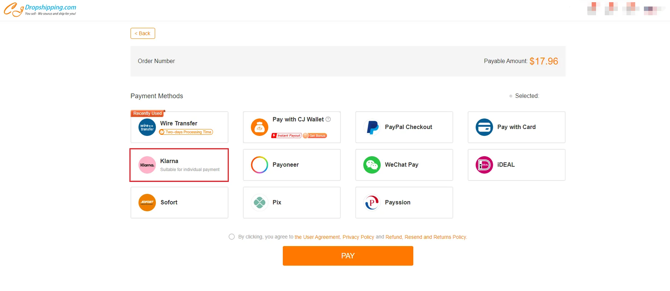Click the Pay with Card icon
This screenshot has height=291, width=670.
pyautogui.click(x=484, y=127)
